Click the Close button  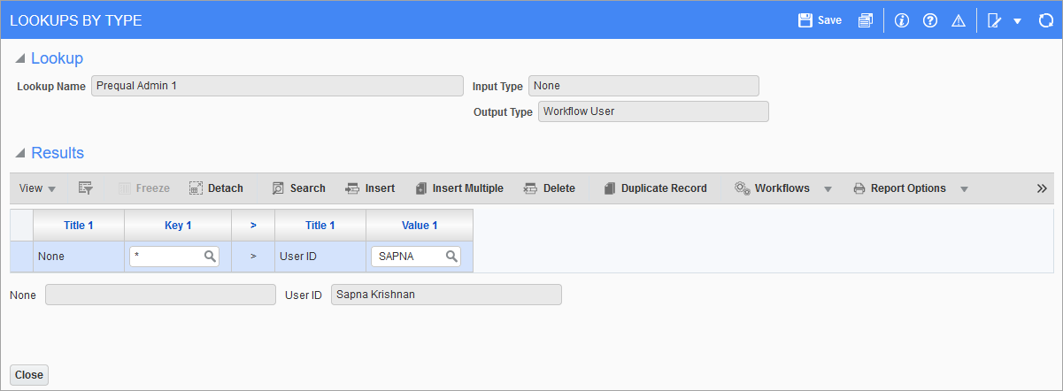pyautogui.click(x=29, y=375)
